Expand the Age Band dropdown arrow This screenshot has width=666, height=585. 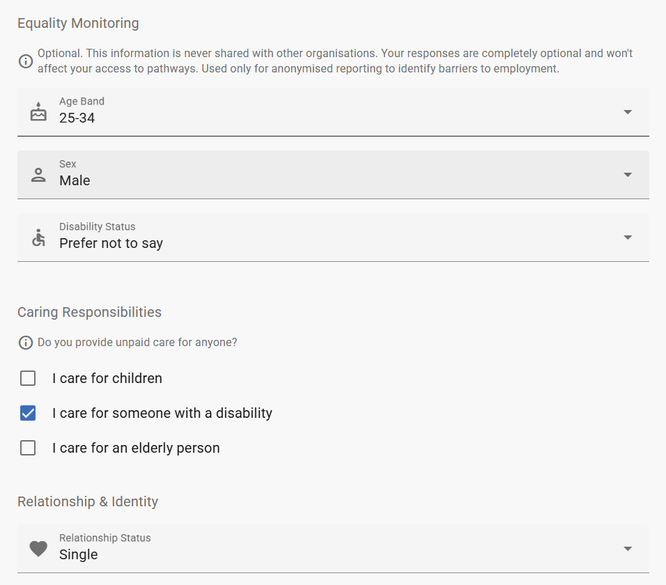(628, 112)
